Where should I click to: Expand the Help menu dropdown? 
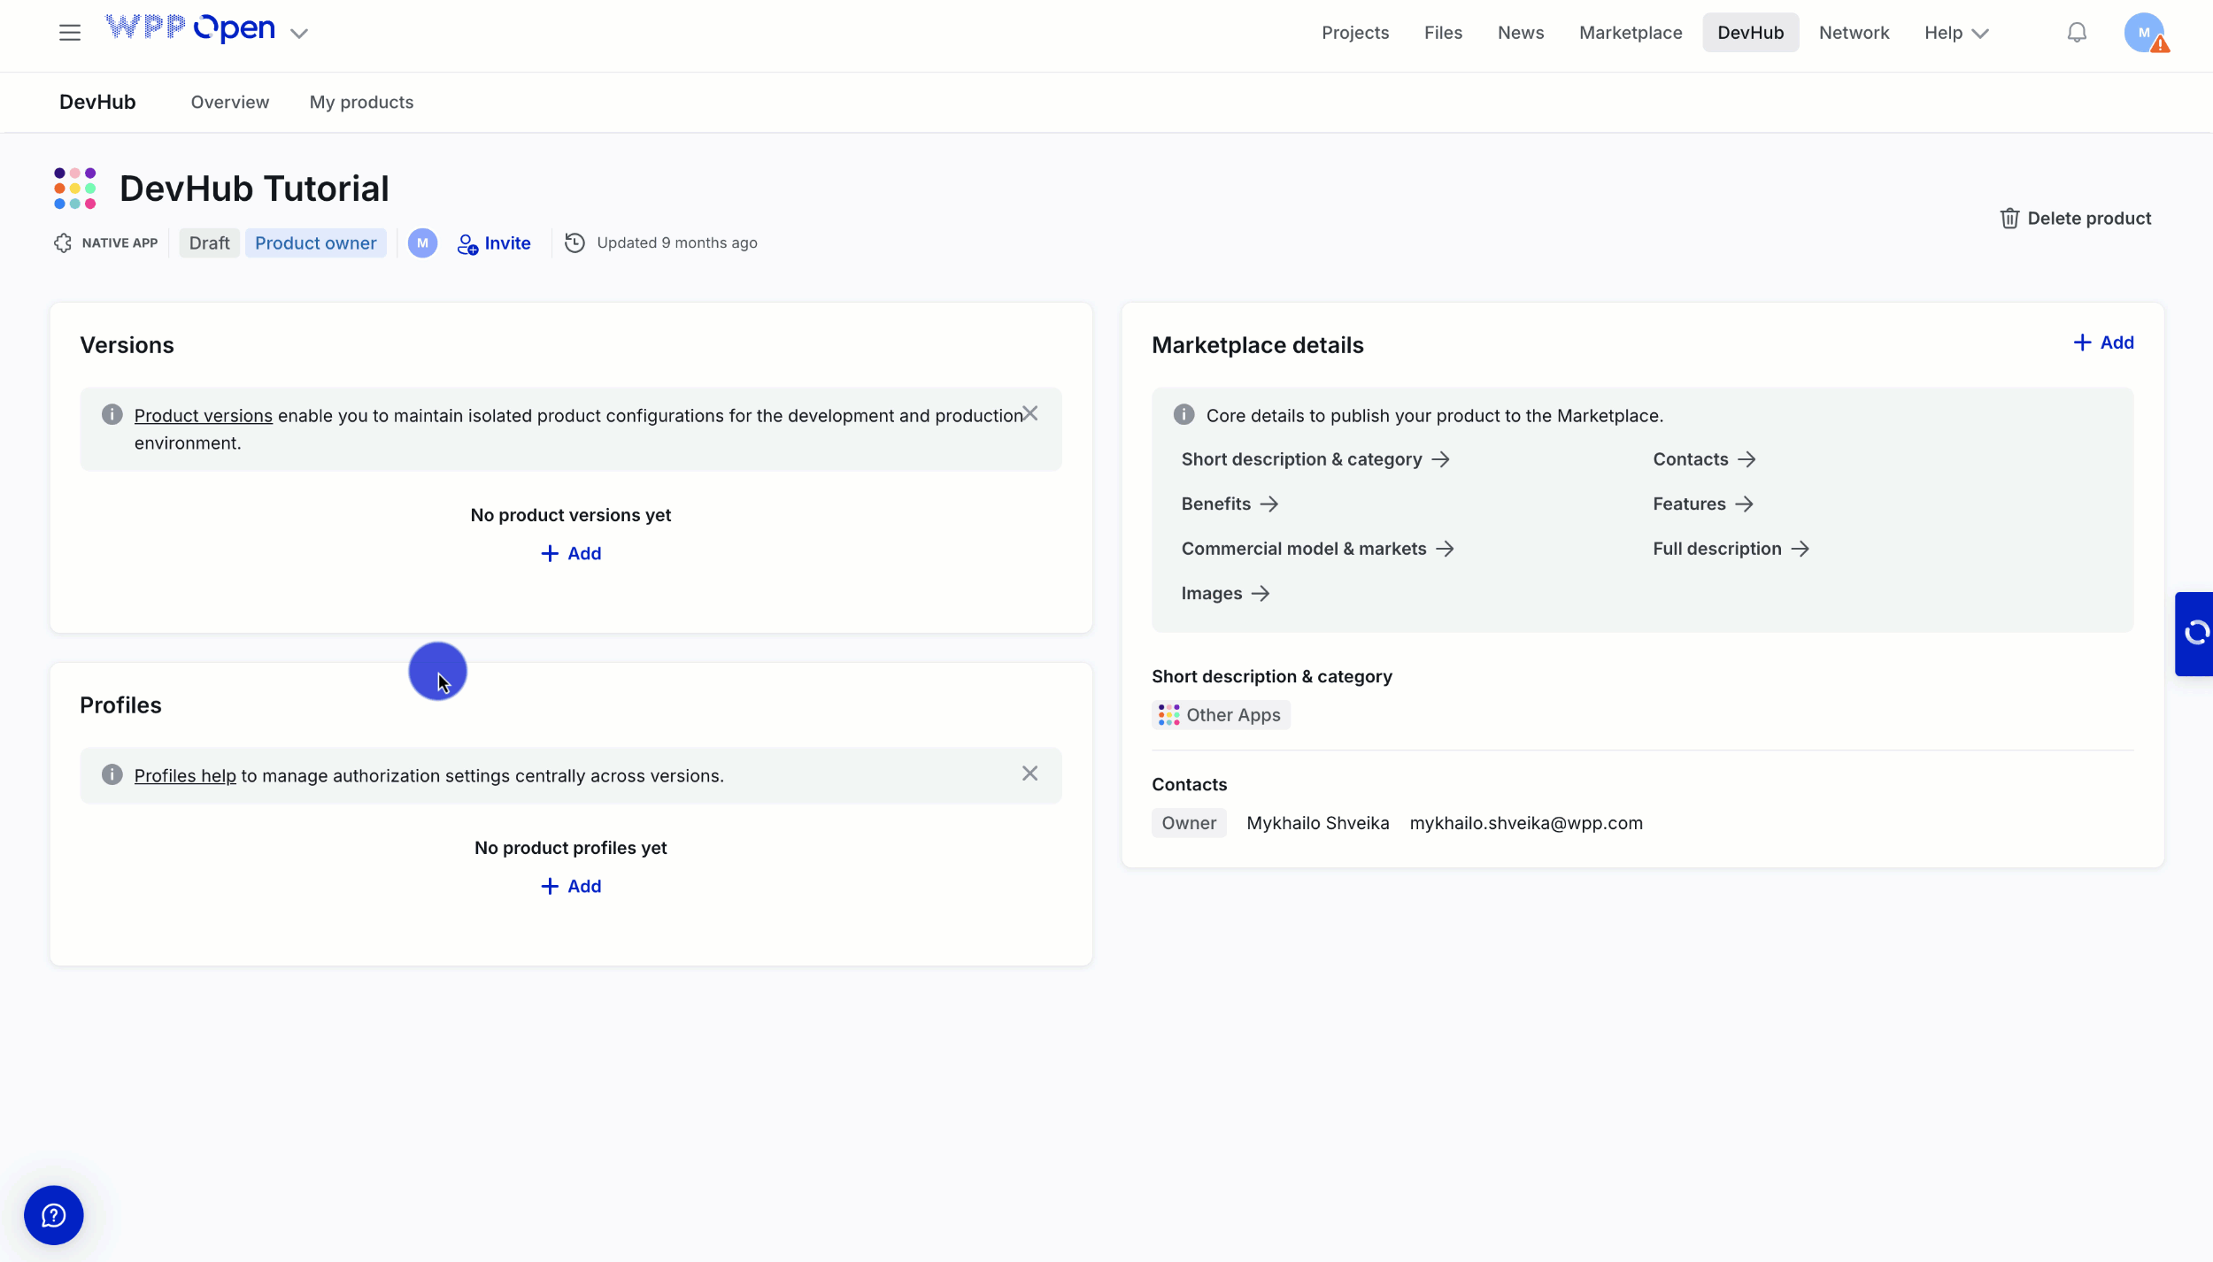click(1956, 33)
